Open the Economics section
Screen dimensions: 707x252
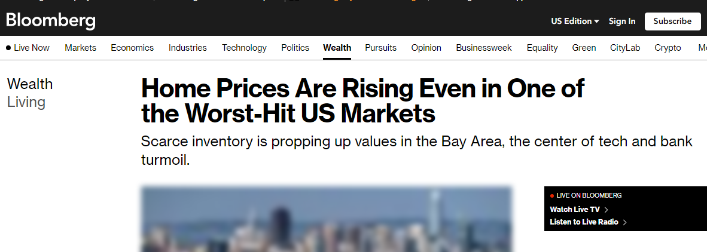click(132, 48)
